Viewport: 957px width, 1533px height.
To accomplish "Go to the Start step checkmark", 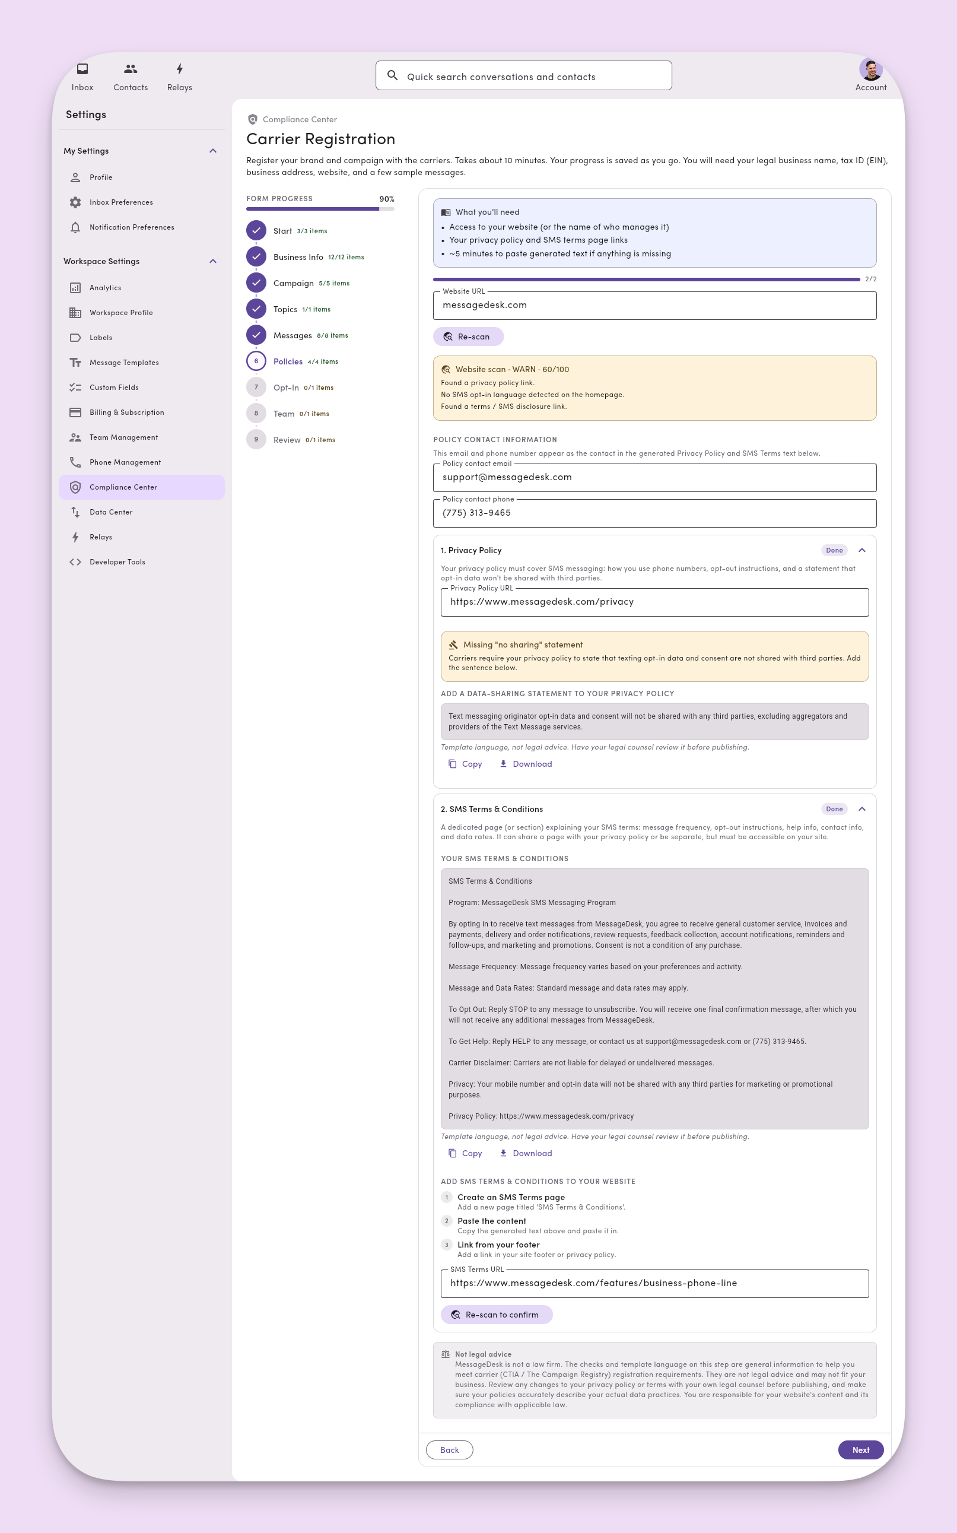I will (x=256, y=230).
